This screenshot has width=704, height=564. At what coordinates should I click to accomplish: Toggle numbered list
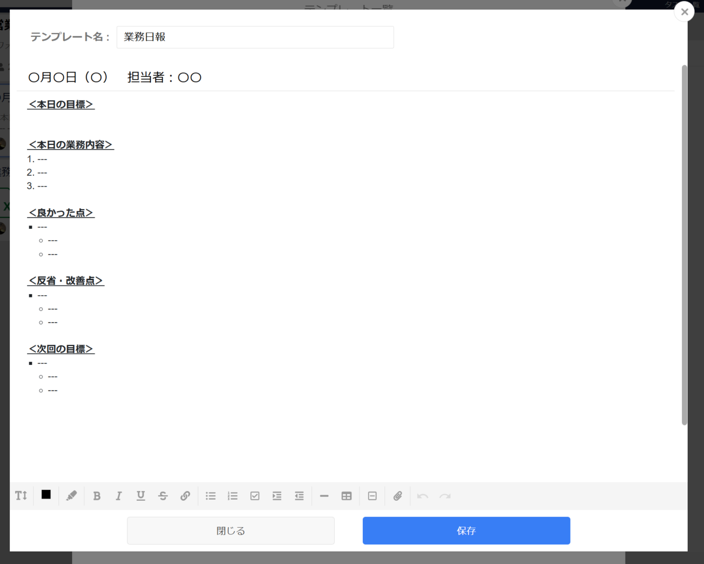[x=233, y=496]
